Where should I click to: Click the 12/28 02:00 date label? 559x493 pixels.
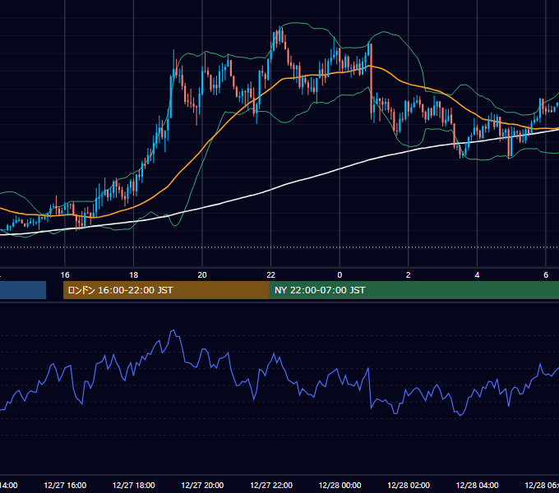tap(409, 485)
